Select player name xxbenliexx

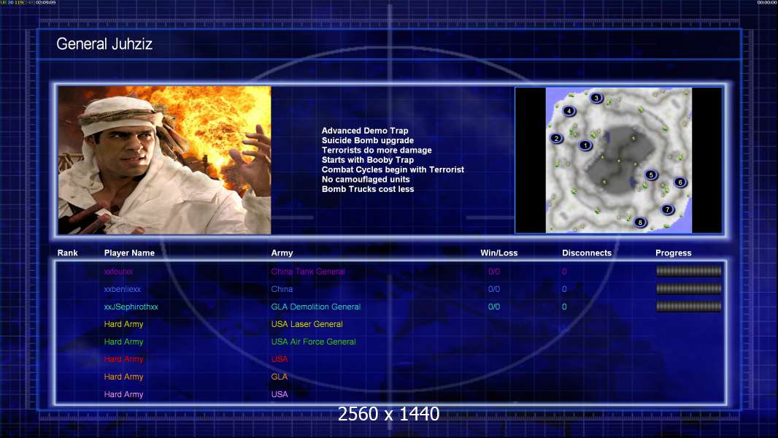pos(122,289)
